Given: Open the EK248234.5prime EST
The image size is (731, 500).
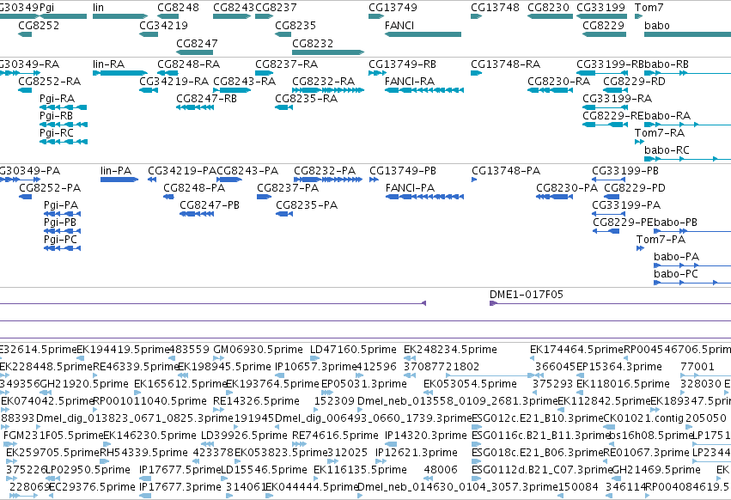Looking at the screenshot, I should point(410,358).
